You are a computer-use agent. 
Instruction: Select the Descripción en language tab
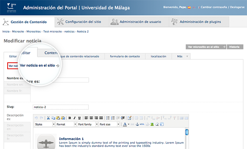[x=17, y=127]
